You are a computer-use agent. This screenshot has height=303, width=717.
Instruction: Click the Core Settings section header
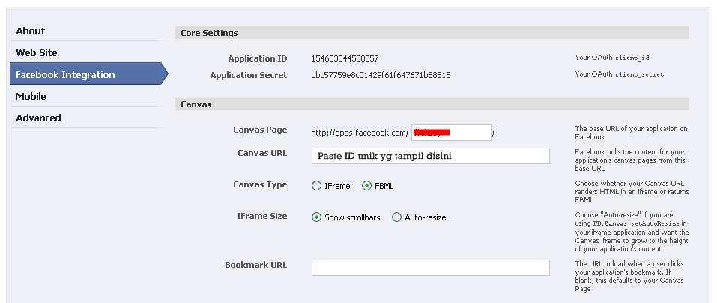(210, 33)
